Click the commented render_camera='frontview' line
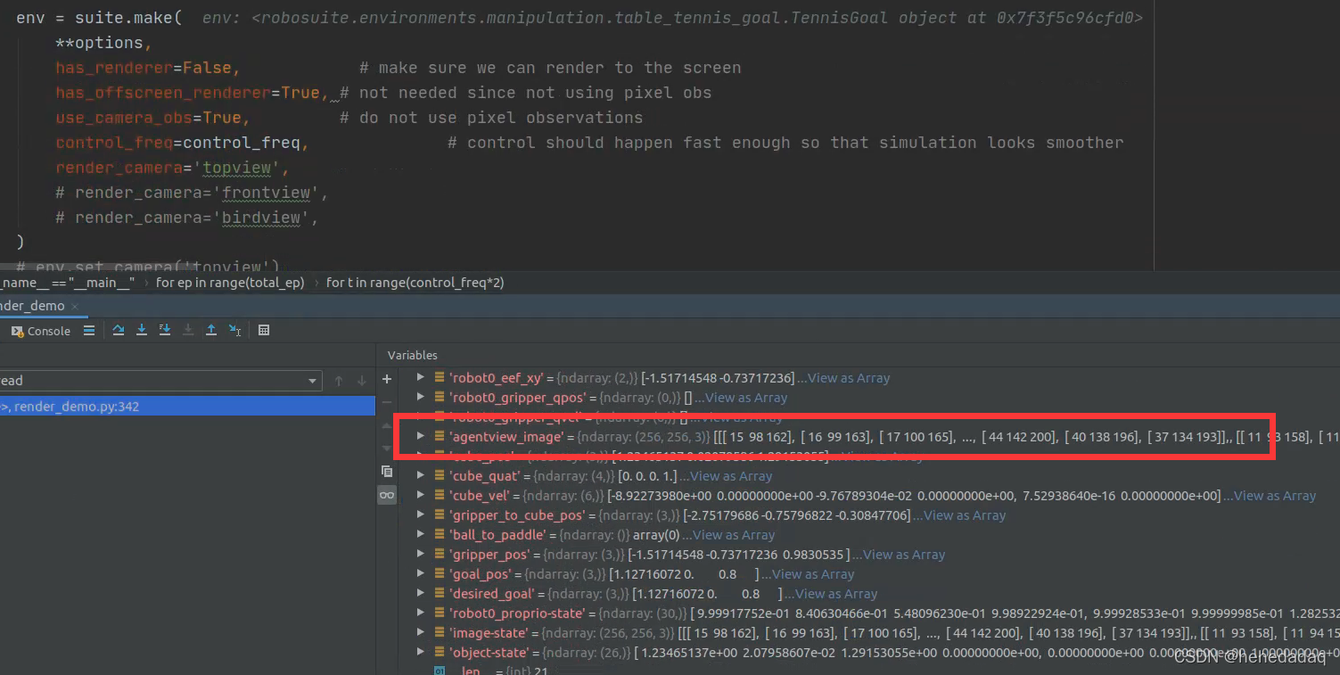The height and width of the screenshot is (675, 1340). point(192,193)
